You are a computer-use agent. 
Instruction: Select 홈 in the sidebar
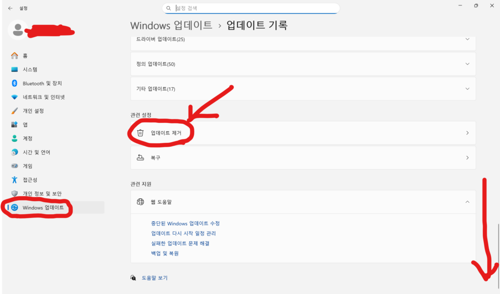click(x=25, y=56)
